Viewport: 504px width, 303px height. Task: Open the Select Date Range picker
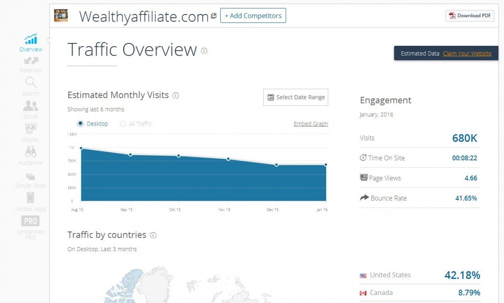click(x=296, y=97)
